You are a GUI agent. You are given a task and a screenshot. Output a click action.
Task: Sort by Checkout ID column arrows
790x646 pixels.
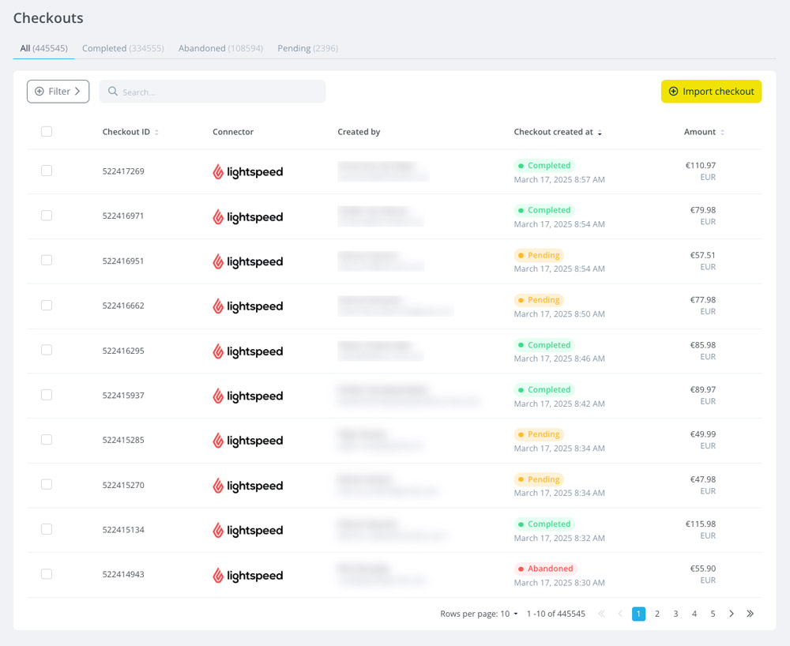tap(156, 133)
